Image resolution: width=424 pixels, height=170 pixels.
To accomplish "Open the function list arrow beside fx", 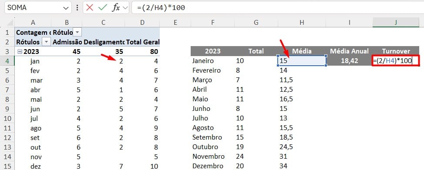I will [x=125, y=8].
